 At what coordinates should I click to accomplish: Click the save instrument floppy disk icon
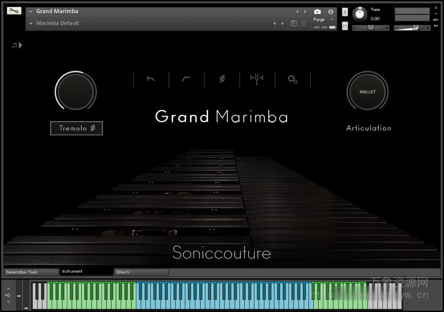(294, 23)
